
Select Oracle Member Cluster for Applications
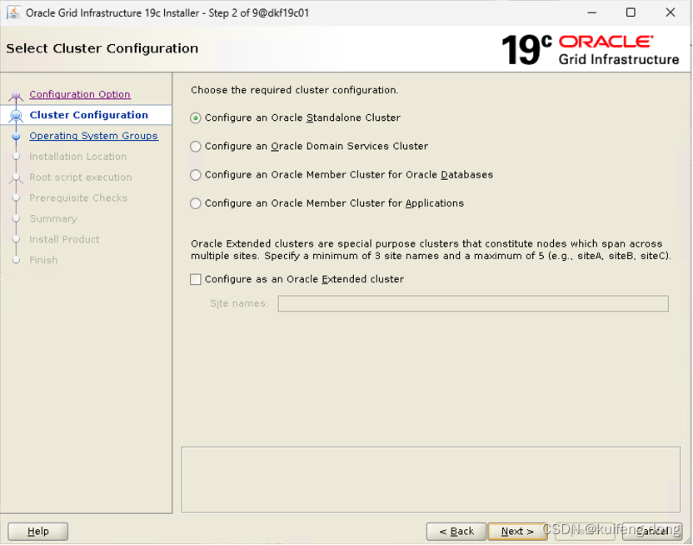click(x=195, y=203)
